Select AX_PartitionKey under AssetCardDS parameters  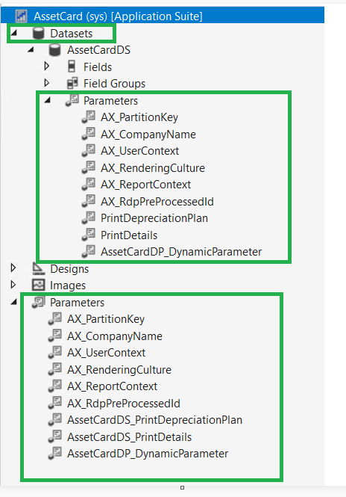139,117
